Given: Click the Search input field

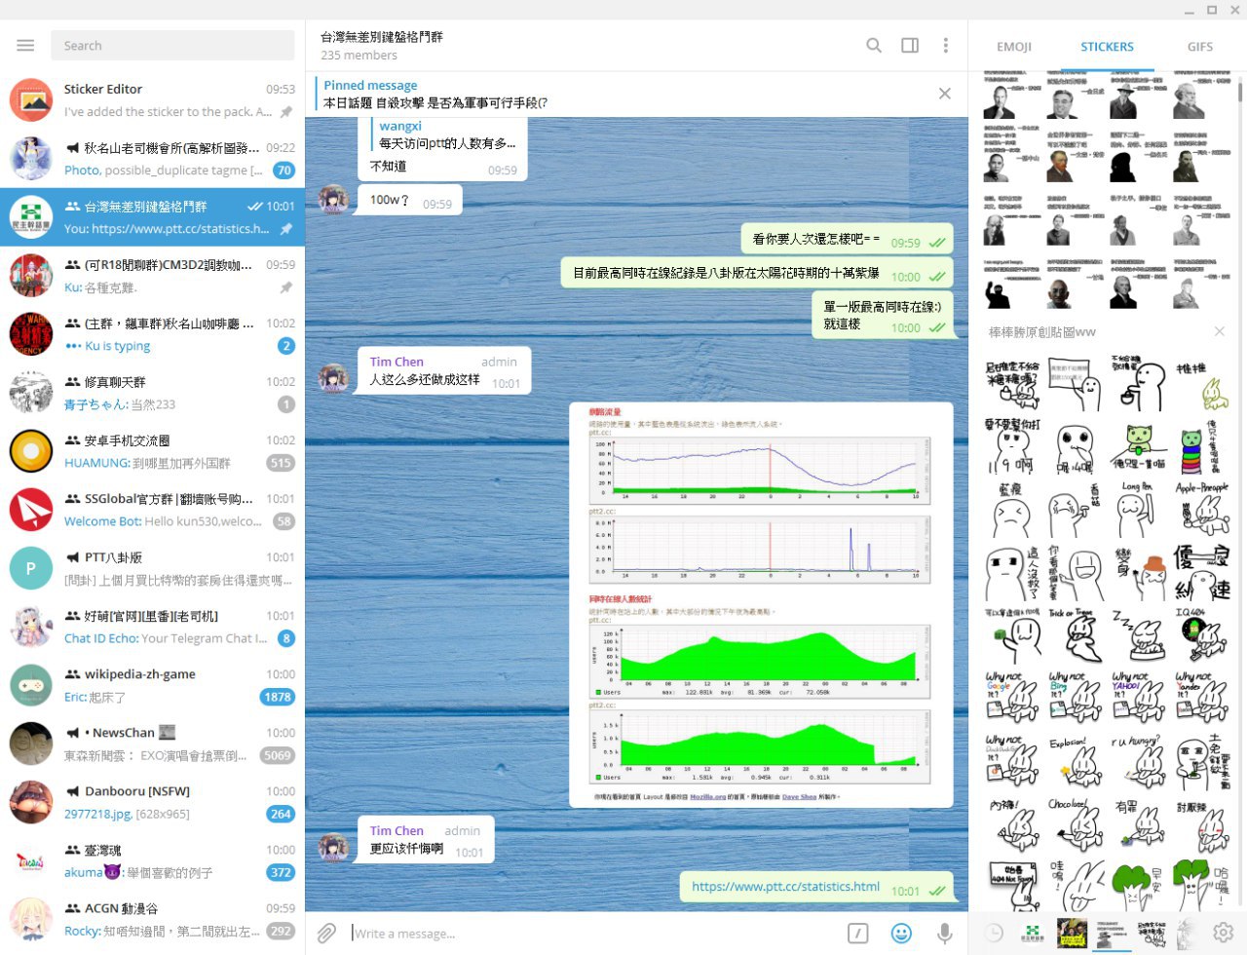Looking at the screenshot, I should (x=172, y=46).
